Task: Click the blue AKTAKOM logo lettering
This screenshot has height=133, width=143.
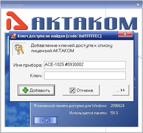Action: [x=84, y=23]
